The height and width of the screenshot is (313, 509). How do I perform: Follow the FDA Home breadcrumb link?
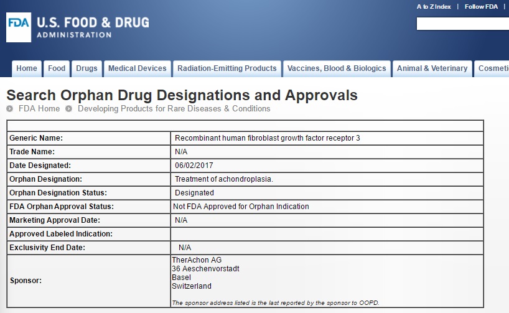[x=39, y=109]
